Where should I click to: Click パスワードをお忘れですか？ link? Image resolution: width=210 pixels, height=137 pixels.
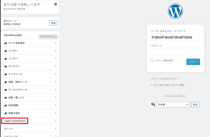pos(165,79)
